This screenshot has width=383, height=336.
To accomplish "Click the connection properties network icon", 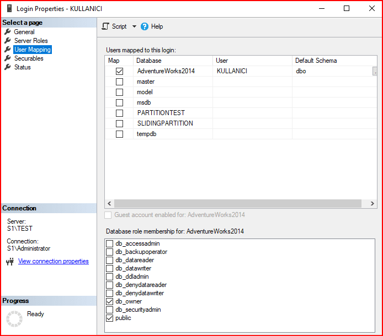I will 10,262.
